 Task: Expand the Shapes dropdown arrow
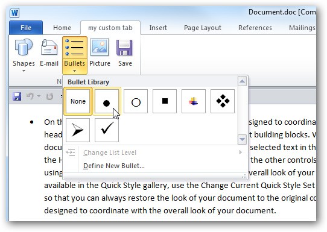click(24, 71)
